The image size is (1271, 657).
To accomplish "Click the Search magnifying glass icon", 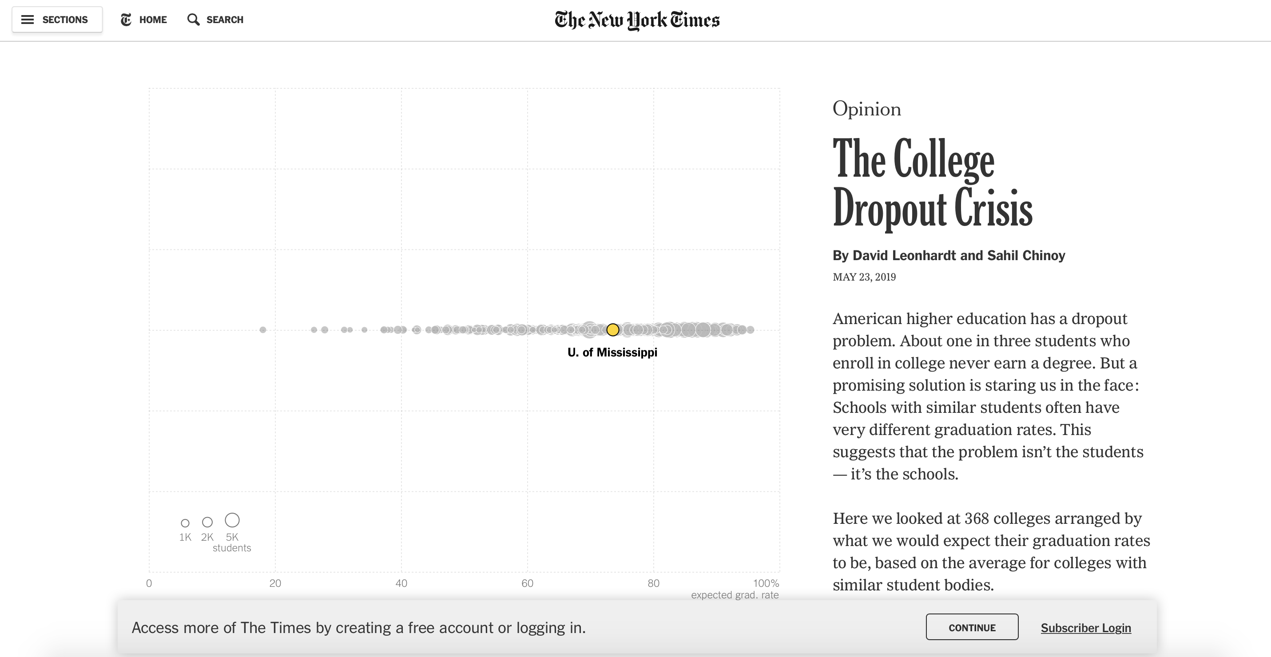I will 194,20.
